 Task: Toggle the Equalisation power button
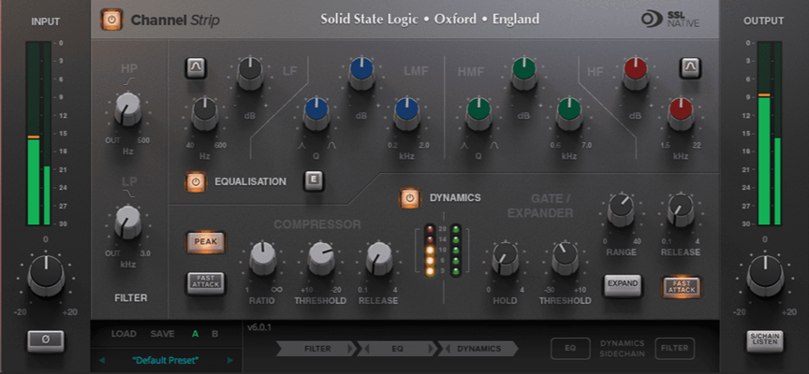click(196, 181)
